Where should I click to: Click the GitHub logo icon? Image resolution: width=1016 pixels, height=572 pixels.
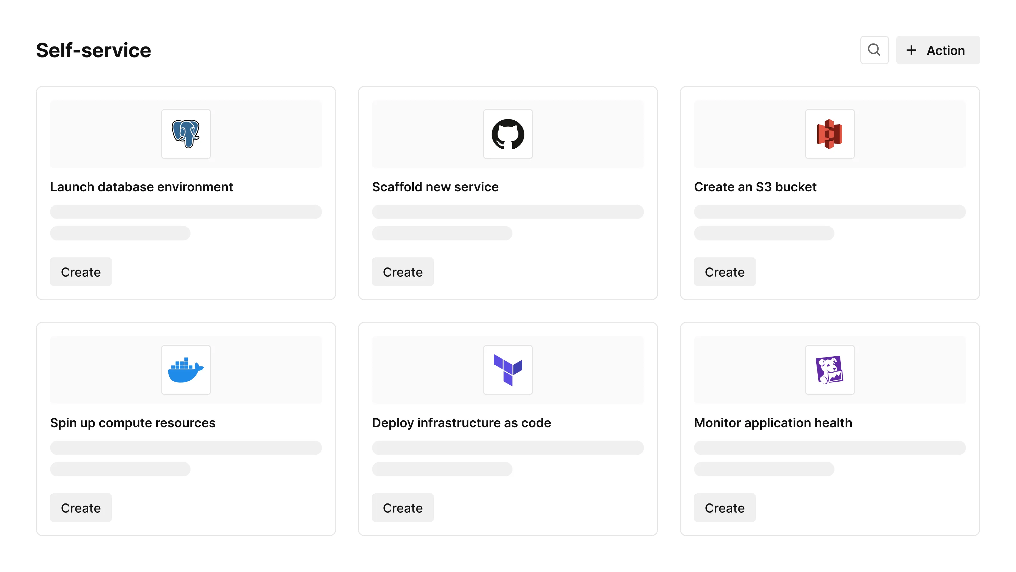[x=508, y=134]
